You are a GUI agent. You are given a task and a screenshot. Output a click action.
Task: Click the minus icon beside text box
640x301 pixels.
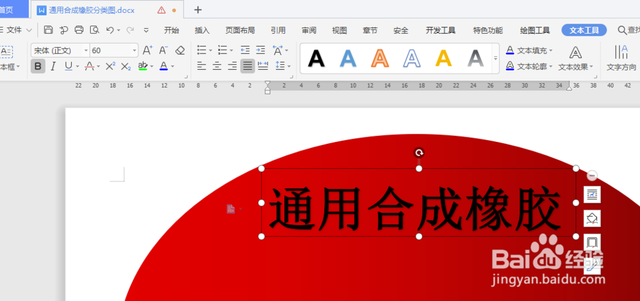[592, 176]
